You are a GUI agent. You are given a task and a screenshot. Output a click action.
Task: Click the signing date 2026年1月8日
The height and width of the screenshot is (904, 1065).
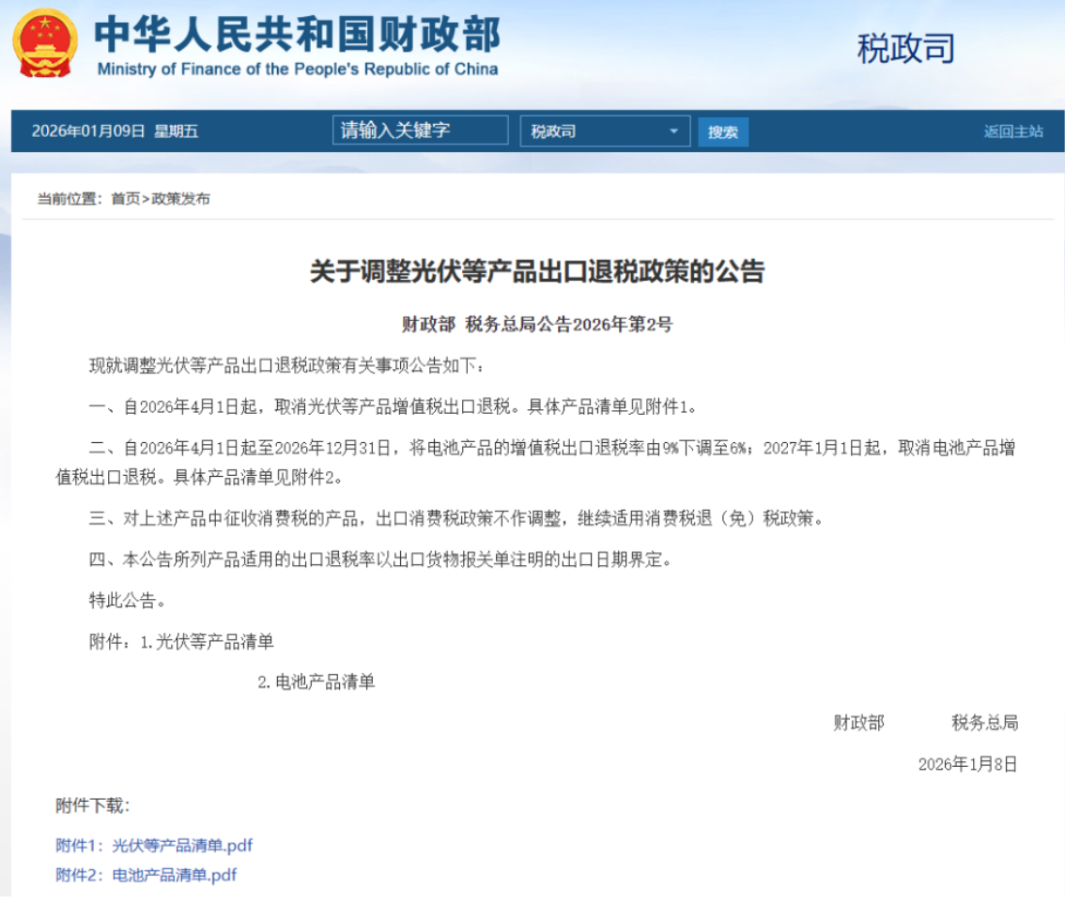click(x=967, y=764)
